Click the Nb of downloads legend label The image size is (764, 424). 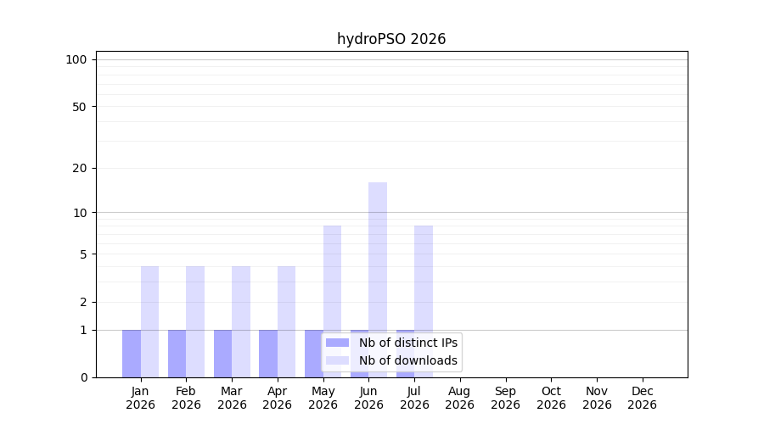pos(408,360)
